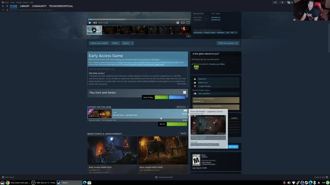Click the page URL address field
Image resolution: width=330 pixels, height=185 pixels.
pyautogui.click(x=31, y=10)
